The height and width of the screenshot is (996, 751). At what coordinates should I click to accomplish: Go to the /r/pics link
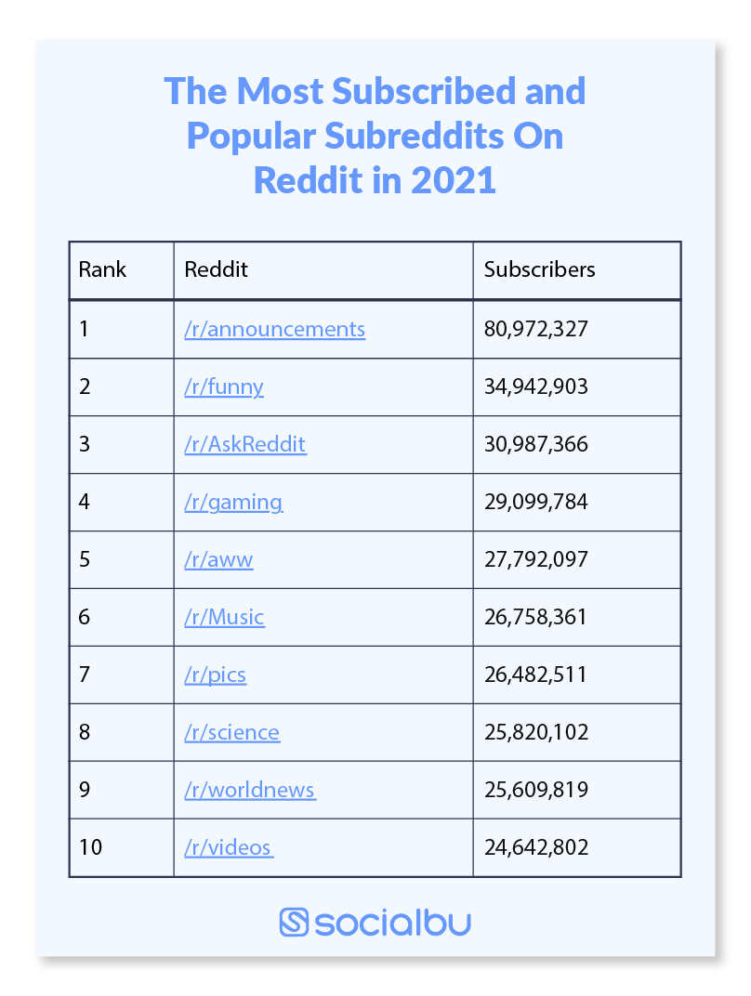[215, 675]
